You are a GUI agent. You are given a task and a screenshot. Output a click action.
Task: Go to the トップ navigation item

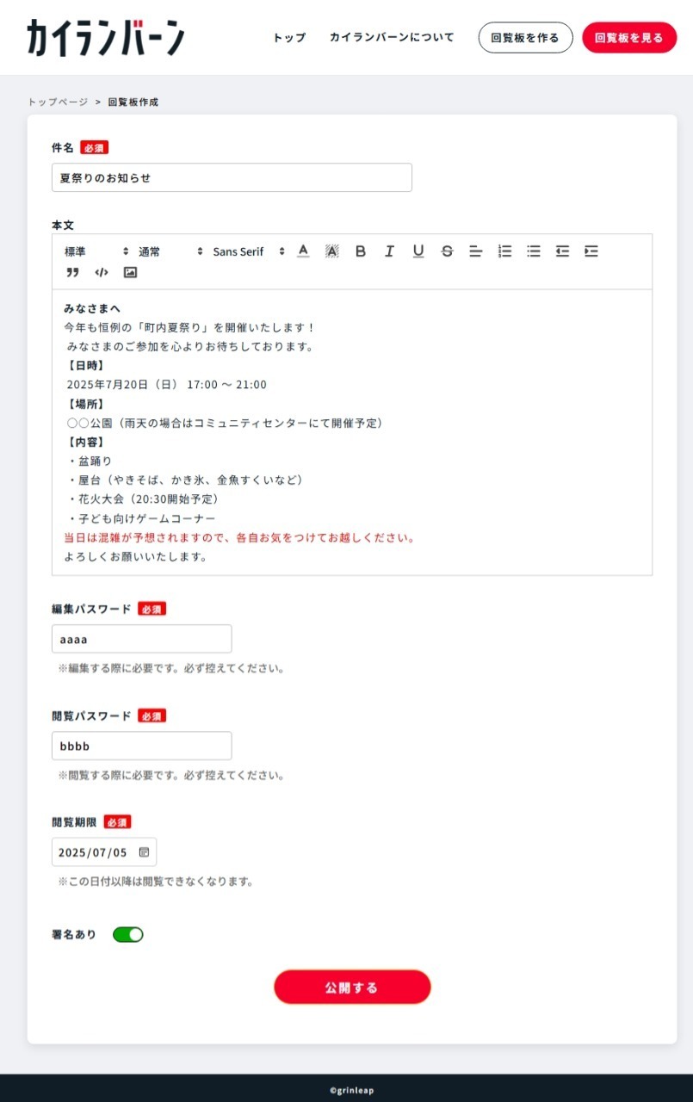(289, 38)
